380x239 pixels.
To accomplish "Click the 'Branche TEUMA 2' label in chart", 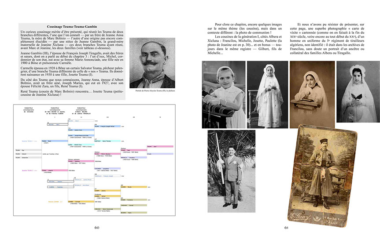I will click(x=28, y=170).
